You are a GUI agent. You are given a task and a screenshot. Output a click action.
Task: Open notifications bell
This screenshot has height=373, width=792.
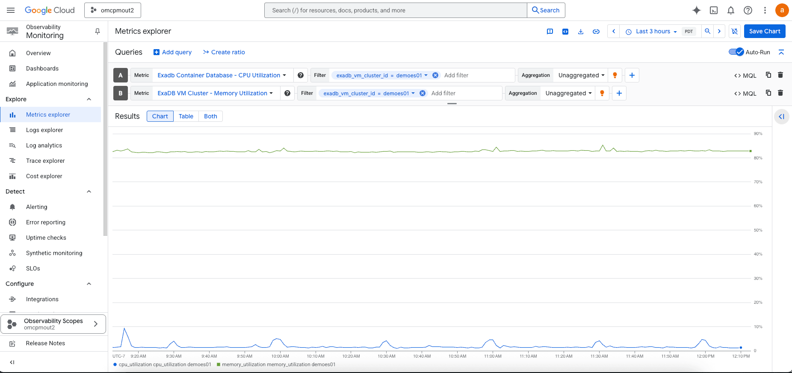(731, 10)
